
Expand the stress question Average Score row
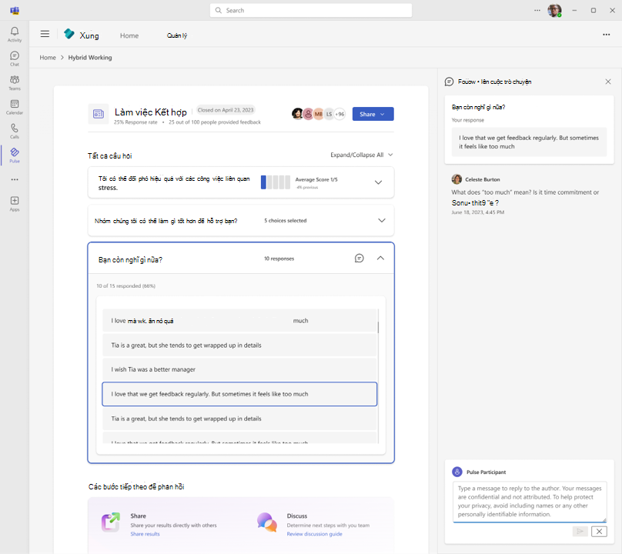tap(378, 182)
